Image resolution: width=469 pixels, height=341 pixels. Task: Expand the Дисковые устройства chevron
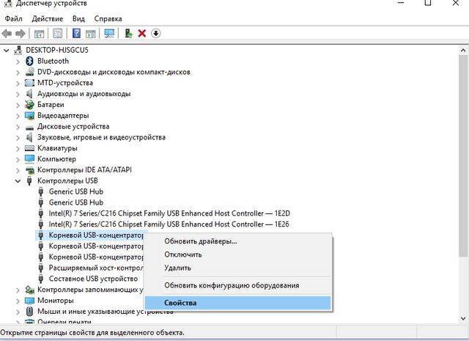coord(18,127)
